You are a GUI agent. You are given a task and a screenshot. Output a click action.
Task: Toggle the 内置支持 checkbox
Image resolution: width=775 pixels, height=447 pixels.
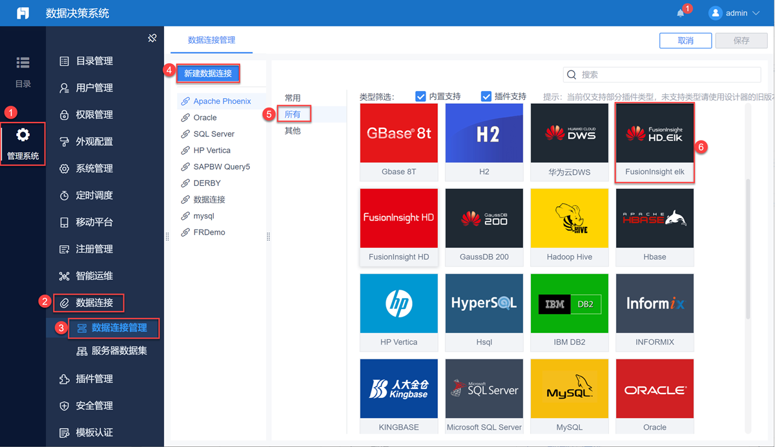pyautogui.click(x=420, y=97)
